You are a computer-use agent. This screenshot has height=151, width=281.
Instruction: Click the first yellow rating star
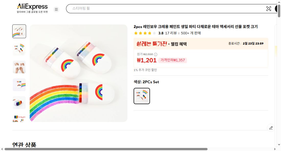[136, 33]
